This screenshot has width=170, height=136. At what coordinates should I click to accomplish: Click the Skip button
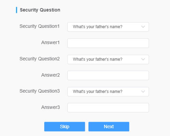click(65, 127)
